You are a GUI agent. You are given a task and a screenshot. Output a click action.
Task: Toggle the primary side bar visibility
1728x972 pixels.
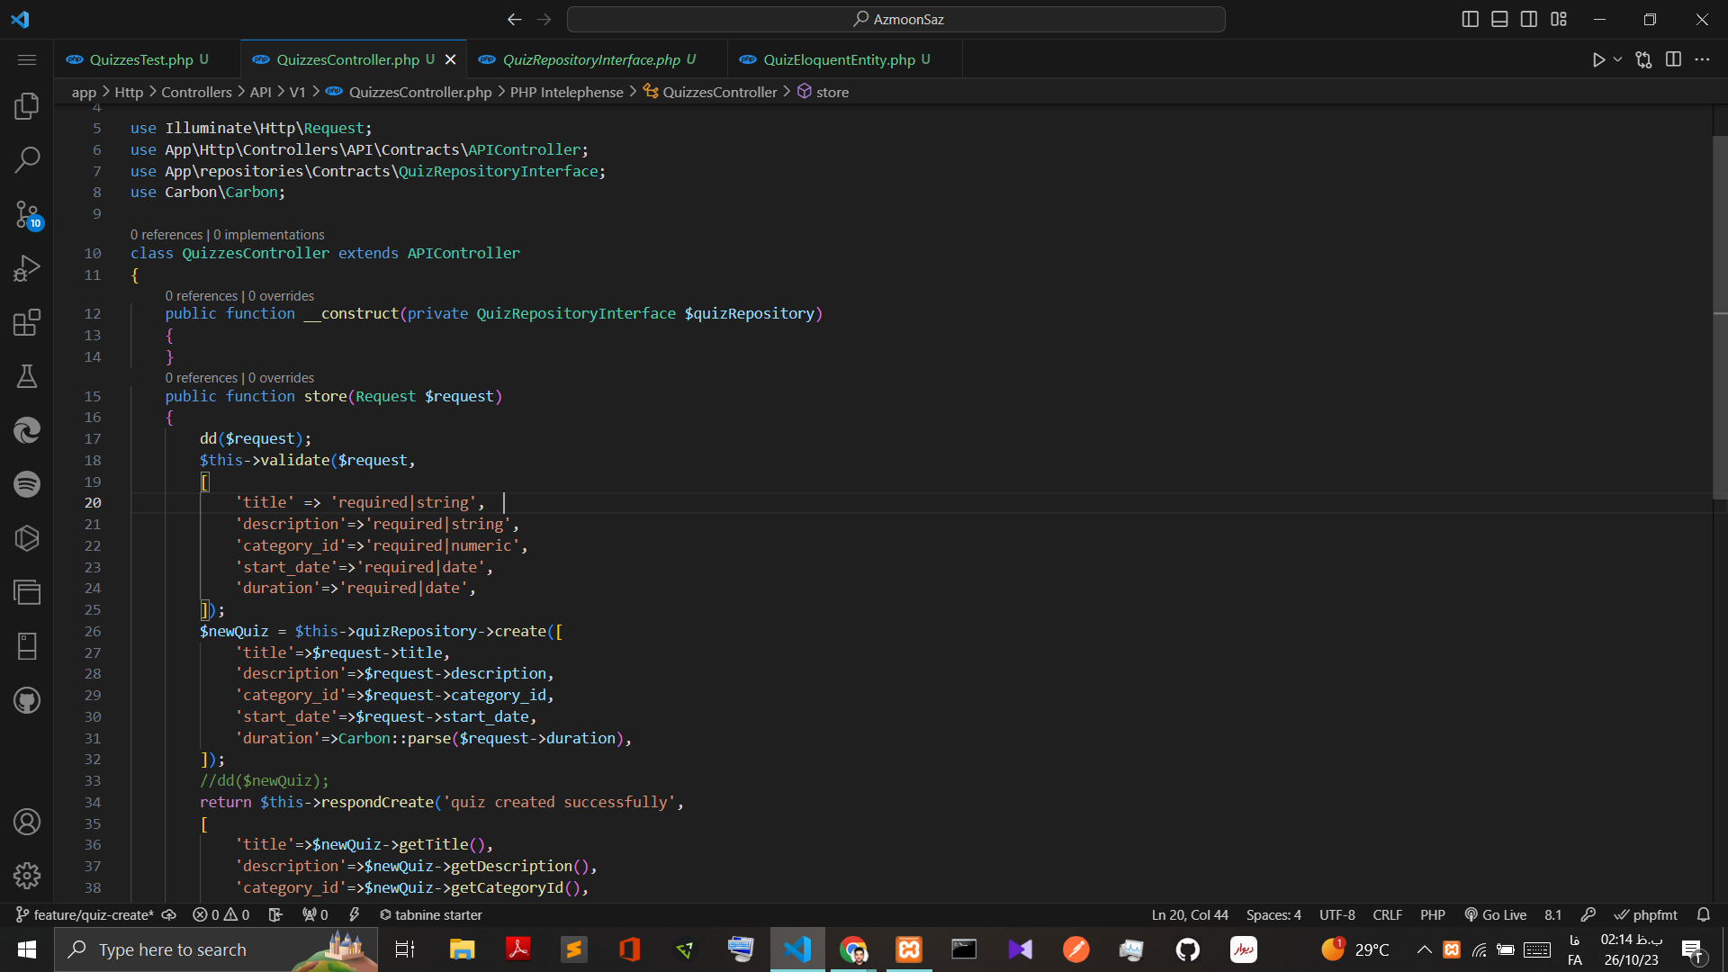[1470, 19]
